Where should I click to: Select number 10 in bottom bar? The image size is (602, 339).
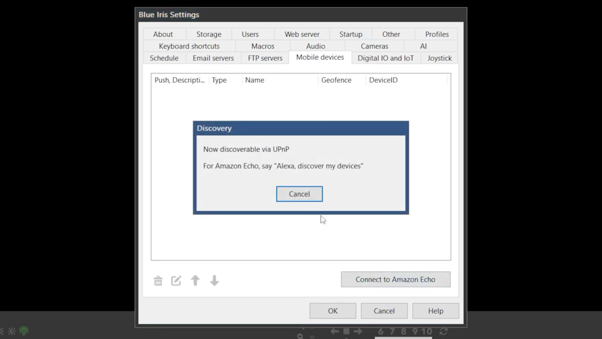pos(427,331)
